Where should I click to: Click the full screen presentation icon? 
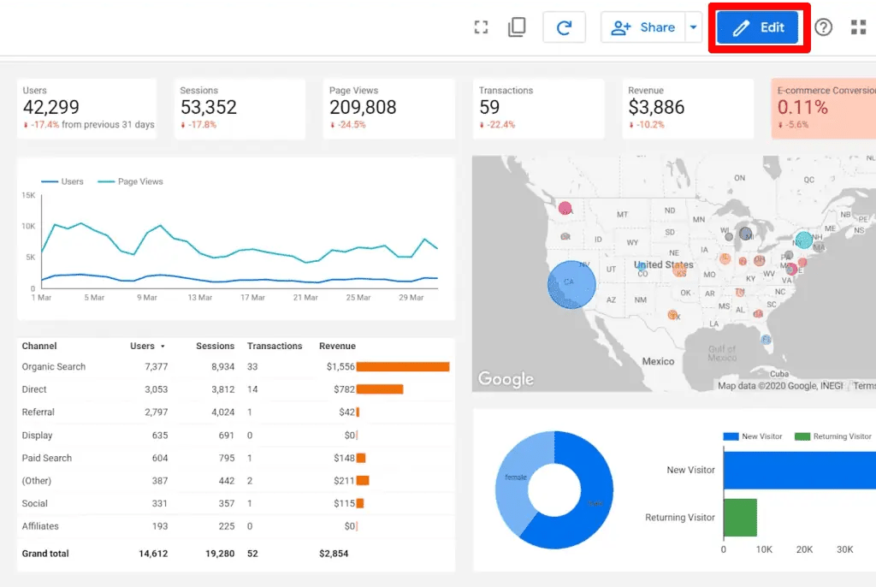481,27
